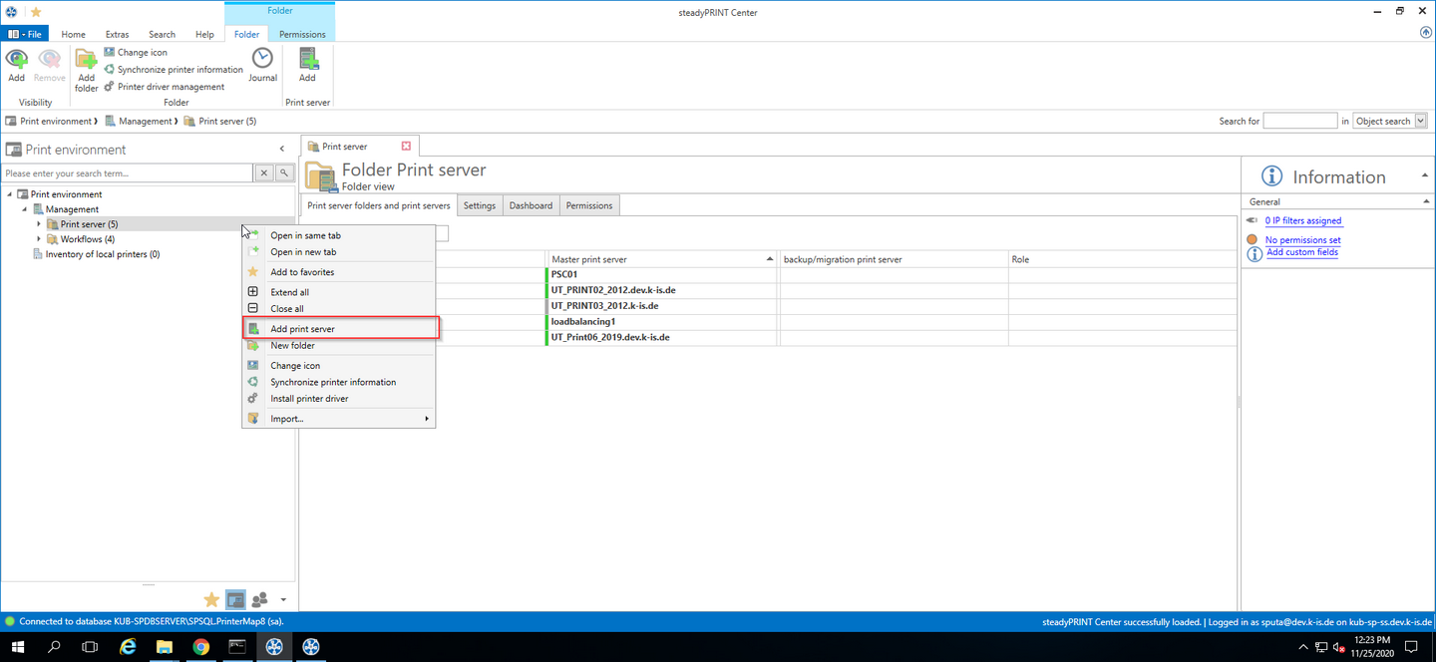Open the Journal from the ribbon

point(262,65)
